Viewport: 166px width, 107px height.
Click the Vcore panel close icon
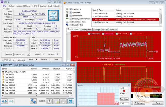tap(129, 85)
